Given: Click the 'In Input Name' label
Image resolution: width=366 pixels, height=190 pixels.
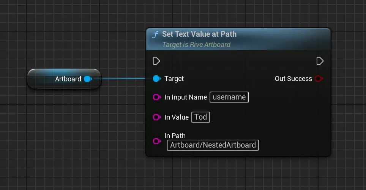Looking at the screenshot, I should [186, 97].
